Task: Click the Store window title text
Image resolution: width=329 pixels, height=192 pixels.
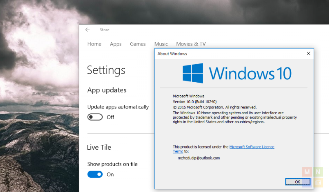Action: [x=105, y=30]
